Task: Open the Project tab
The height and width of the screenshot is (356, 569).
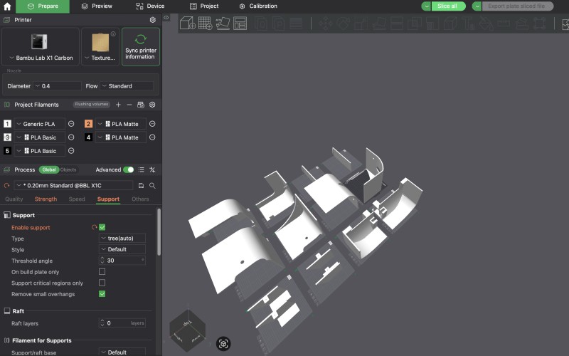Action: (x=204, y=6)
